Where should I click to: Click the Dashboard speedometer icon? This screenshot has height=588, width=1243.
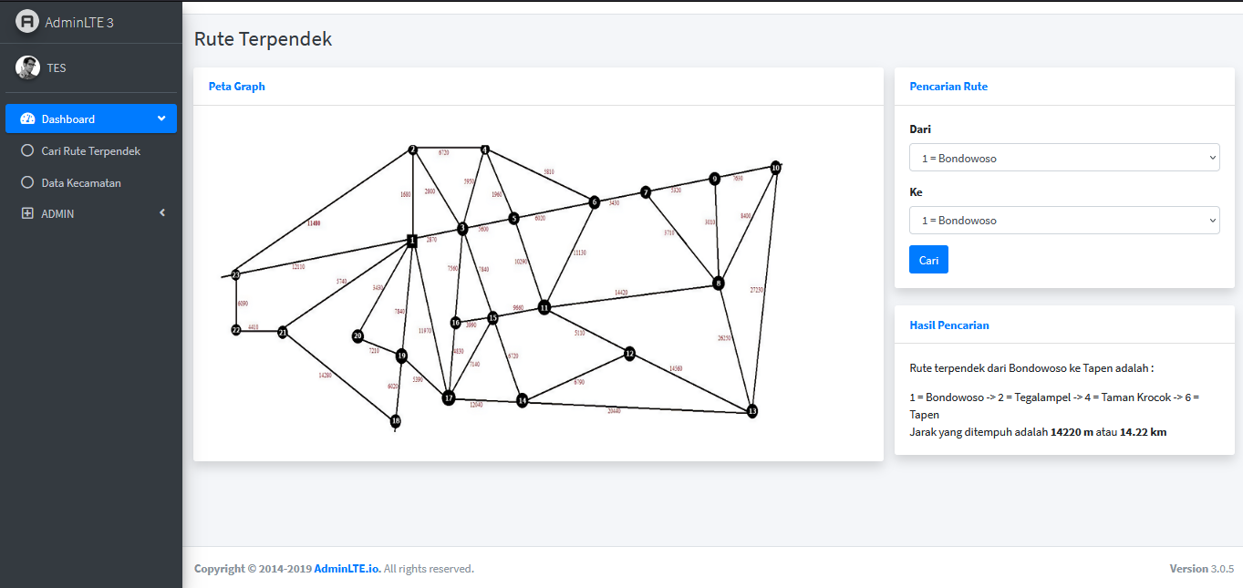(27, 119)
